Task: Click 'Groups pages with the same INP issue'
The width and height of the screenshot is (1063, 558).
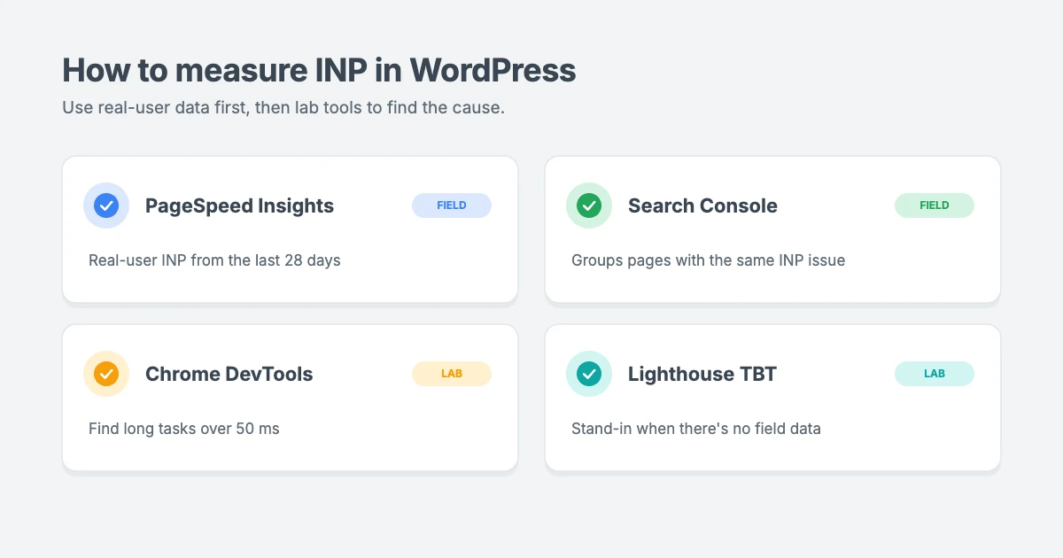Action: [x=708, y=260]
